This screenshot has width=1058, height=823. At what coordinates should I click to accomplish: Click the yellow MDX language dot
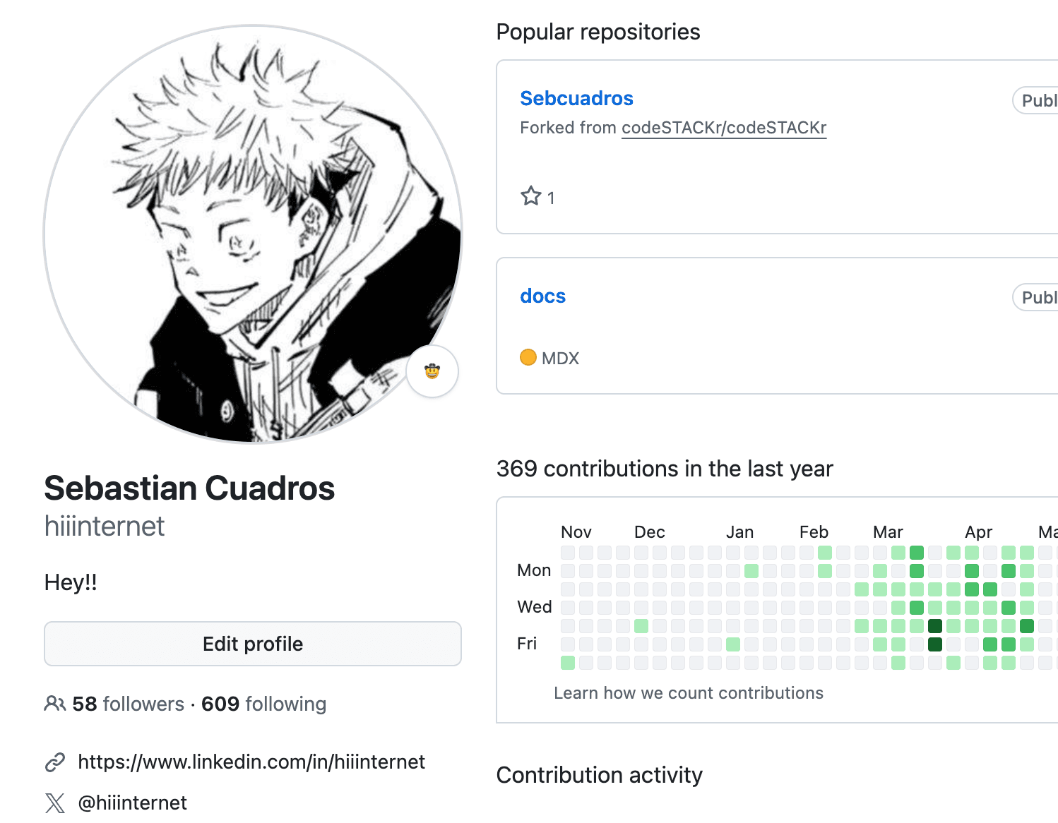(528, 358)
